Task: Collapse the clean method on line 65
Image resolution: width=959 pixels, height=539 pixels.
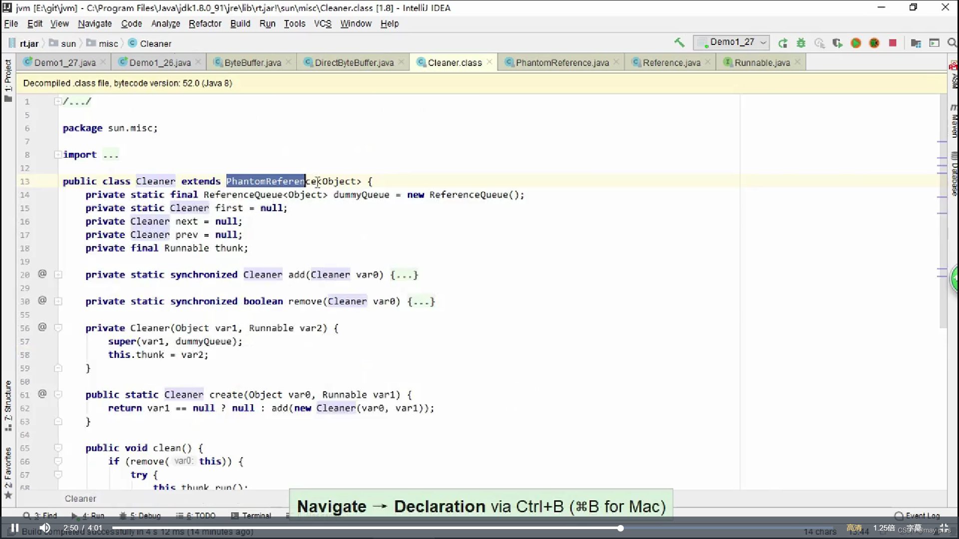Action: click(58, 448)
